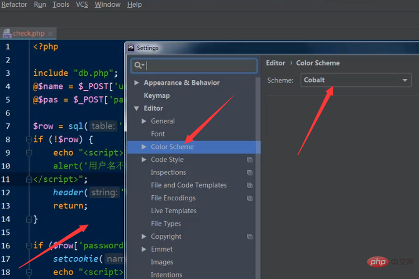Click fold marker on line 9

pyautogui.click(x=29, y=153)
